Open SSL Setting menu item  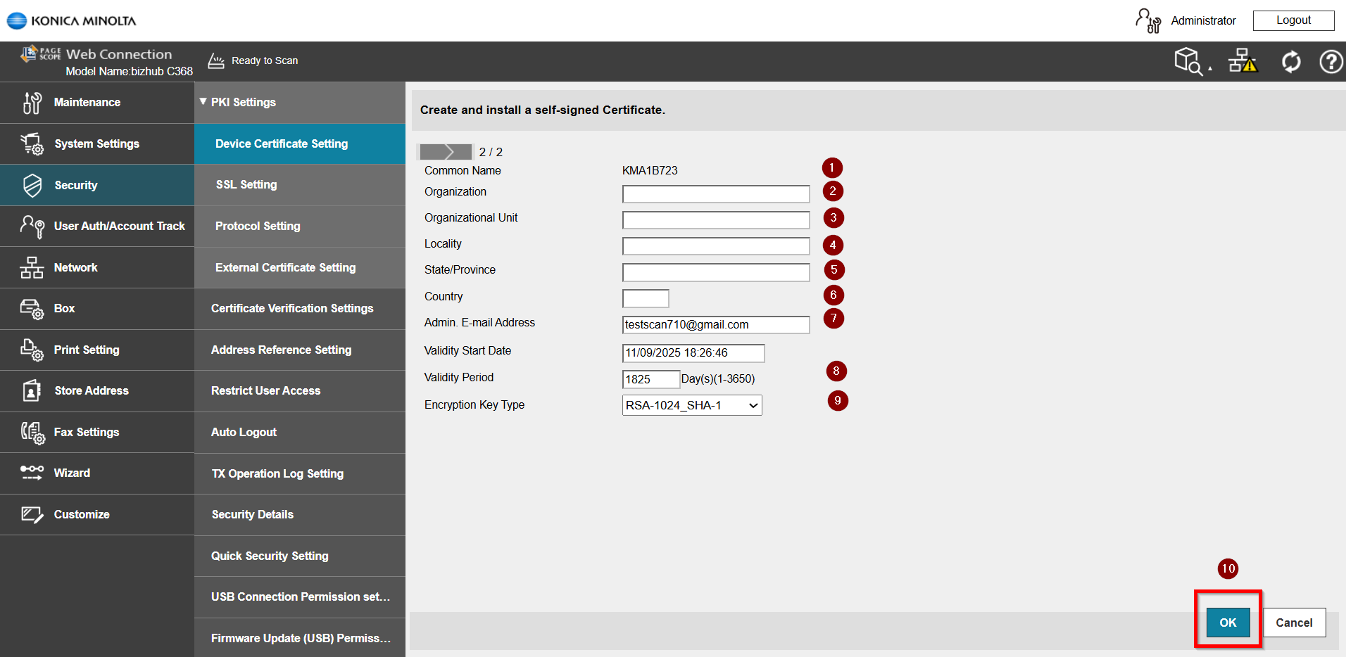(x=246, y=184)
